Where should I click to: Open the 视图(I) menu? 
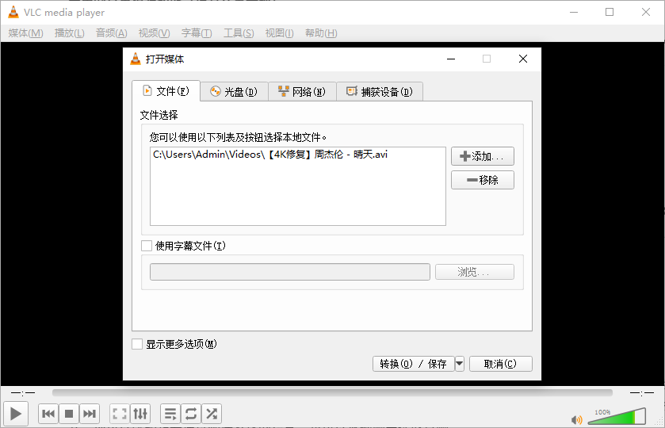[x=280, y=33]
